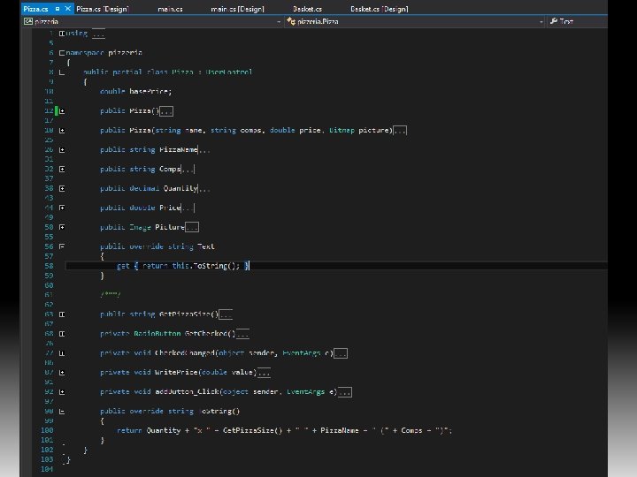Image resolution: width=637 pixels, height=477 pixels.
Task: Click the ellipsis box after Pizza()
Action: point(166,111)
